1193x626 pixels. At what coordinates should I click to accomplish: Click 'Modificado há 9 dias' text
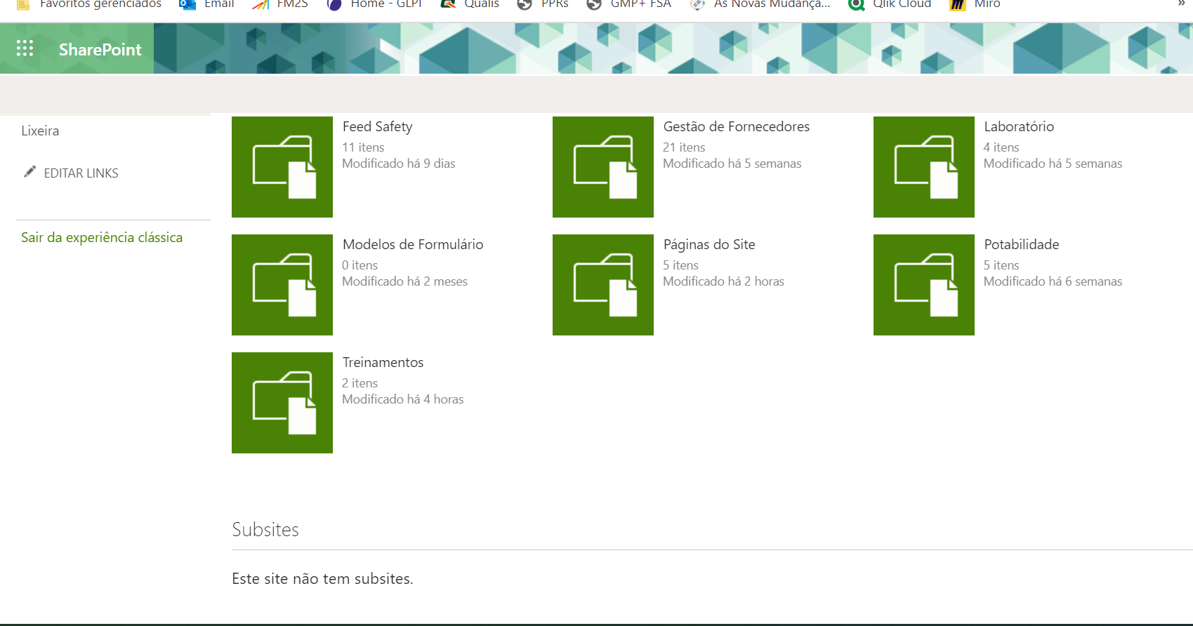tap(399, 164)
